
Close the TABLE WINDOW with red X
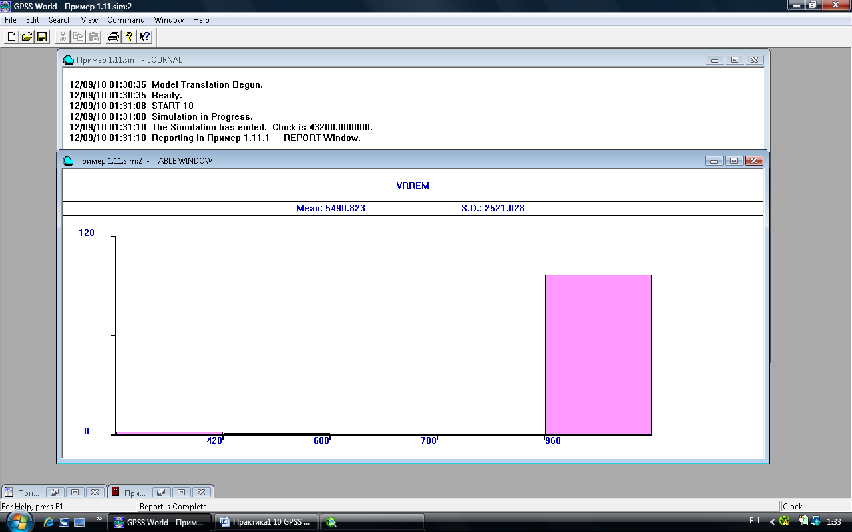754,160
